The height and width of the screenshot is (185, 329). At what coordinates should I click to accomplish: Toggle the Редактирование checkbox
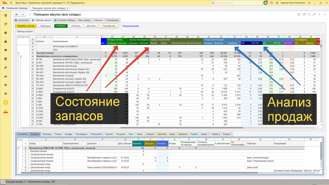[x=121, y=26]
